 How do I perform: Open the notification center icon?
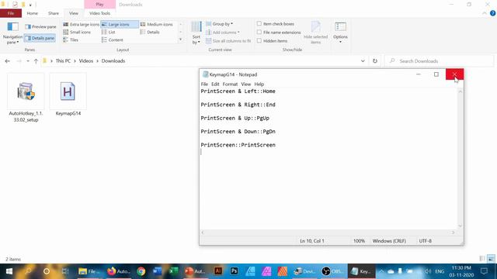click(x=484, y=271)
